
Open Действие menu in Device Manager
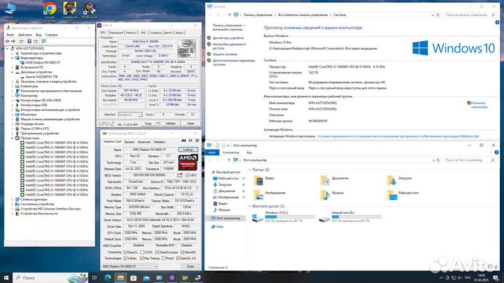point(24,35)
